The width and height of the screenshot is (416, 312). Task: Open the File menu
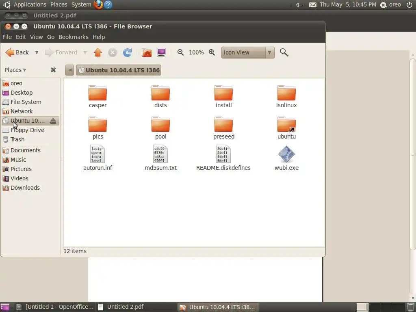[7, 37]
